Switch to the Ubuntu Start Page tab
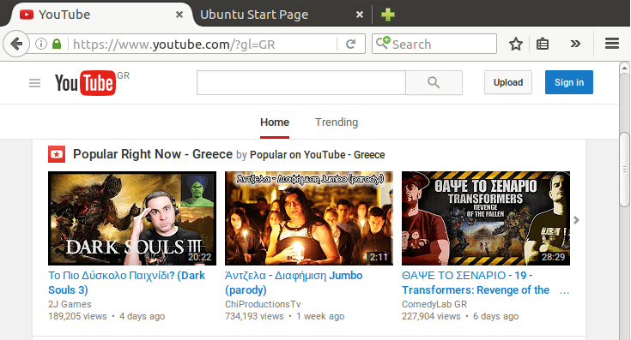The width and height of the screenshot is (631, 340). (x=282, y=15)
